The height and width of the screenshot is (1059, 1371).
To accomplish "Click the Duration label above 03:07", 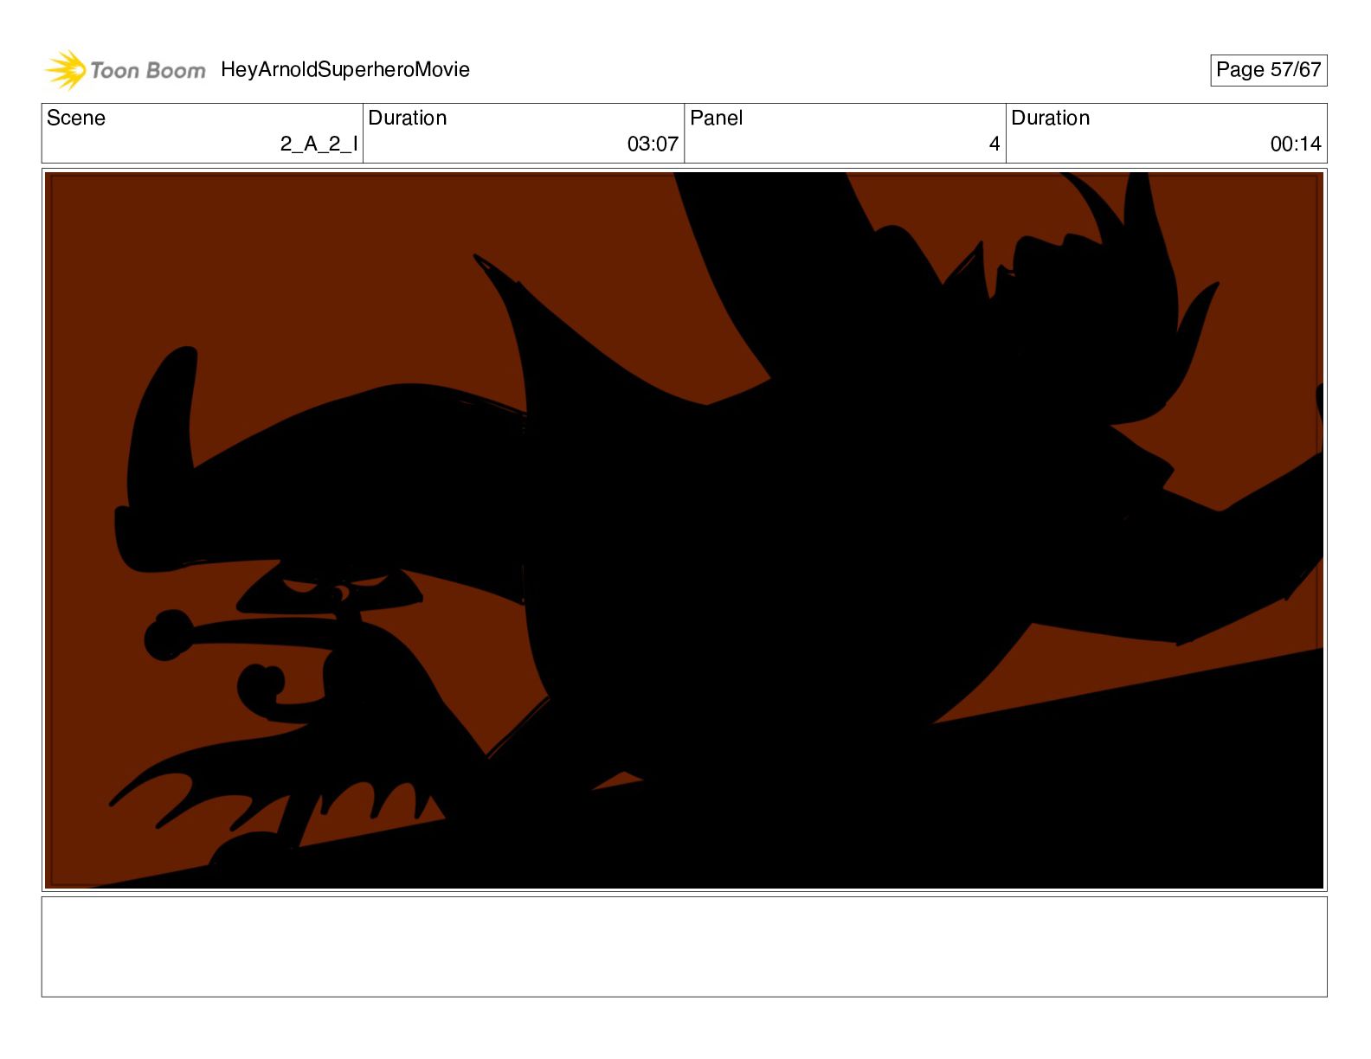I will 408,118.
